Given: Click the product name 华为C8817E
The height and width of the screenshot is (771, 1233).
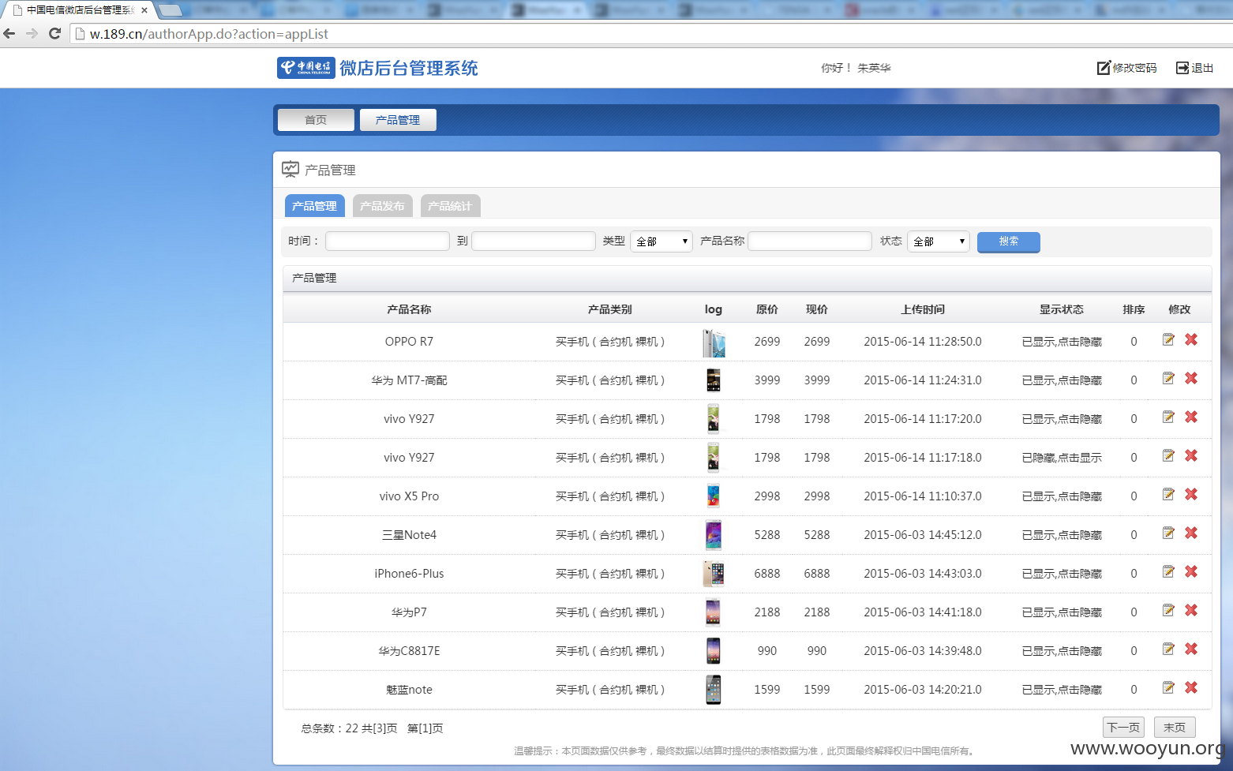Looking at the screenshot, I should (409, 651).
